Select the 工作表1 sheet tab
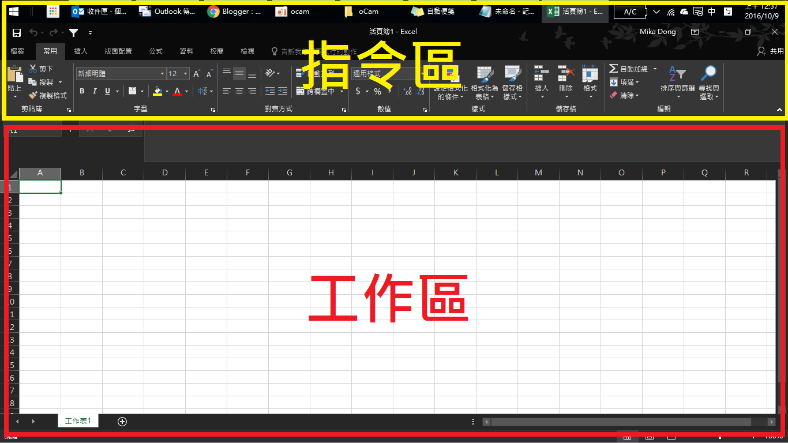 [x=78, y=421]
